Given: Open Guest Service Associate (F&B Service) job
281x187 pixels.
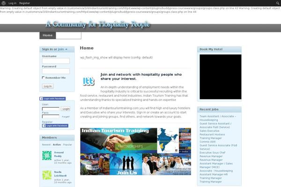Looking at the screenshot, I should coord(218,147).
